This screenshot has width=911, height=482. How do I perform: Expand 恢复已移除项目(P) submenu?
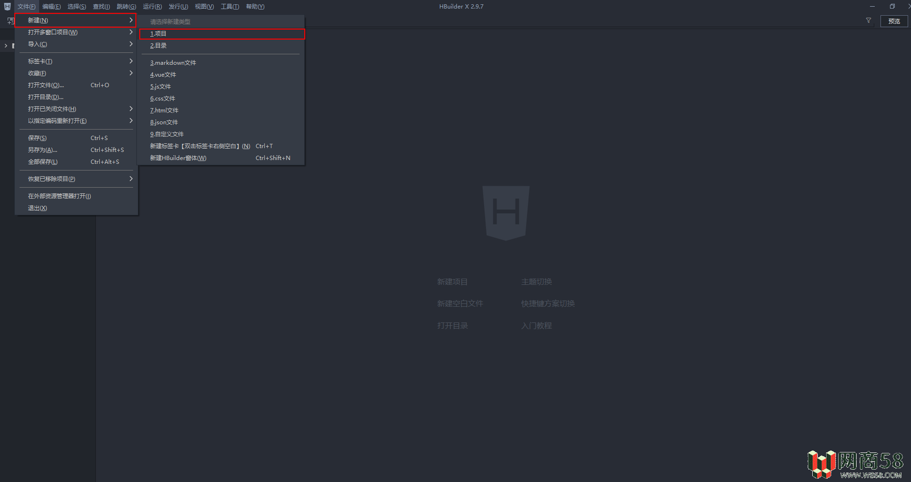[x=131, y=179]
